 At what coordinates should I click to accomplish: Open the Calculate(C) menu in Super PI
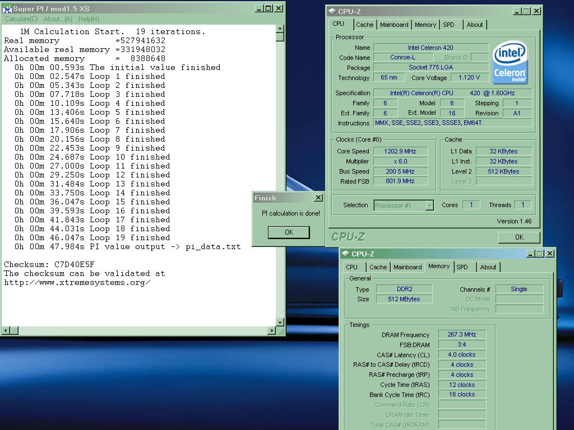21,19
